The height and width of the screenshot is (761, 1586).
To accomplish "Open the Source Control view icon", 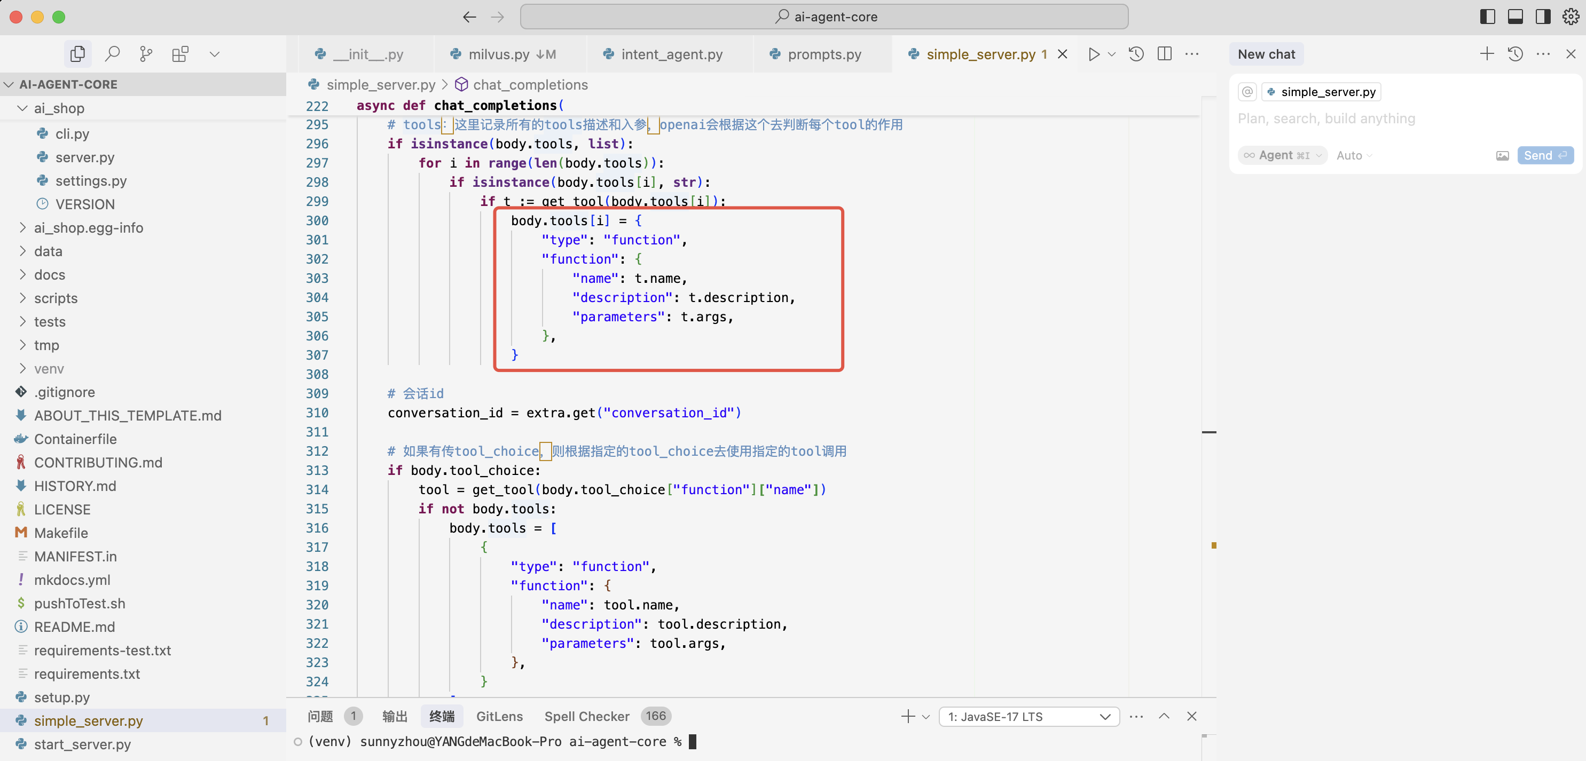I will (x=146, y=54).
